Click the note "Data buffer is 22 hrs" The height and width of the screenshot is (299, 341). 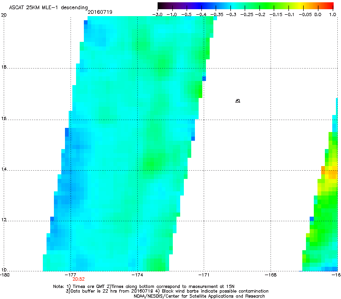coord(94,291)
